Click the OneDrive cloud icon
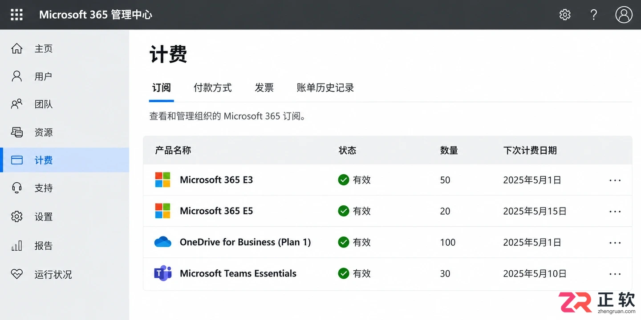641x320 pixels. coord(163,242)
